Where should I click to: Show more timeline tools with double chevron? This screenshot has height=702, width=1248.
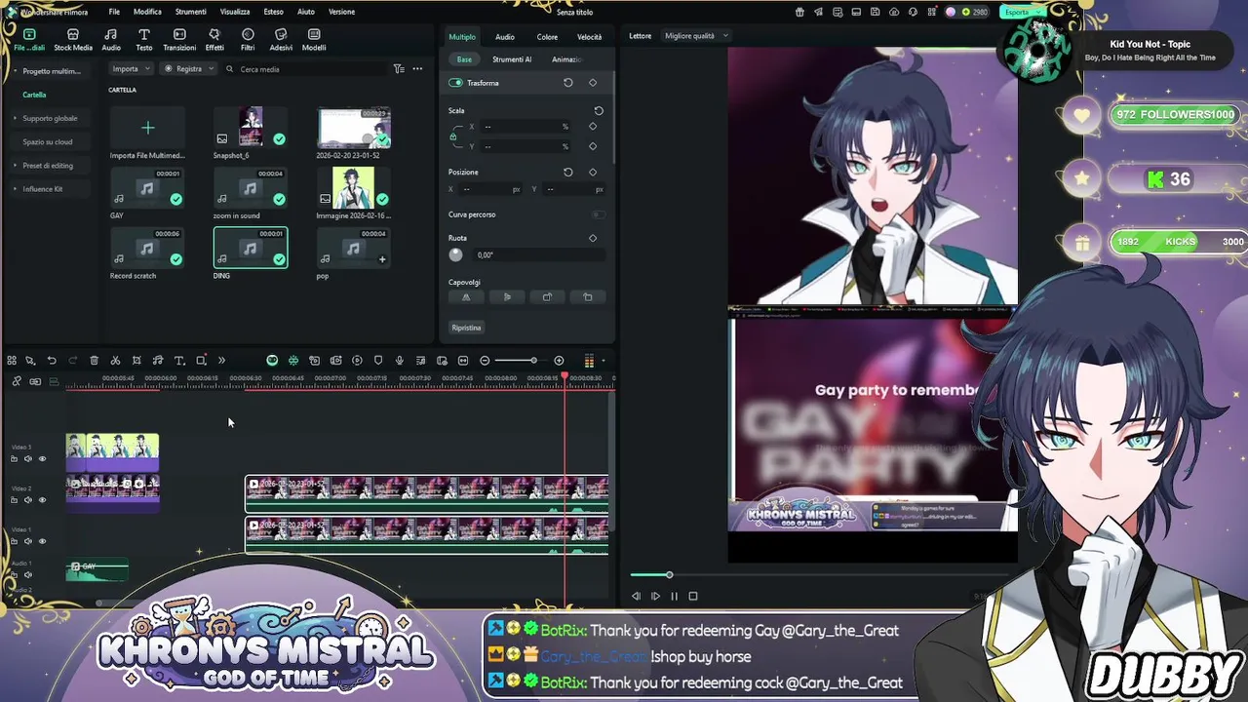point(221,361)
